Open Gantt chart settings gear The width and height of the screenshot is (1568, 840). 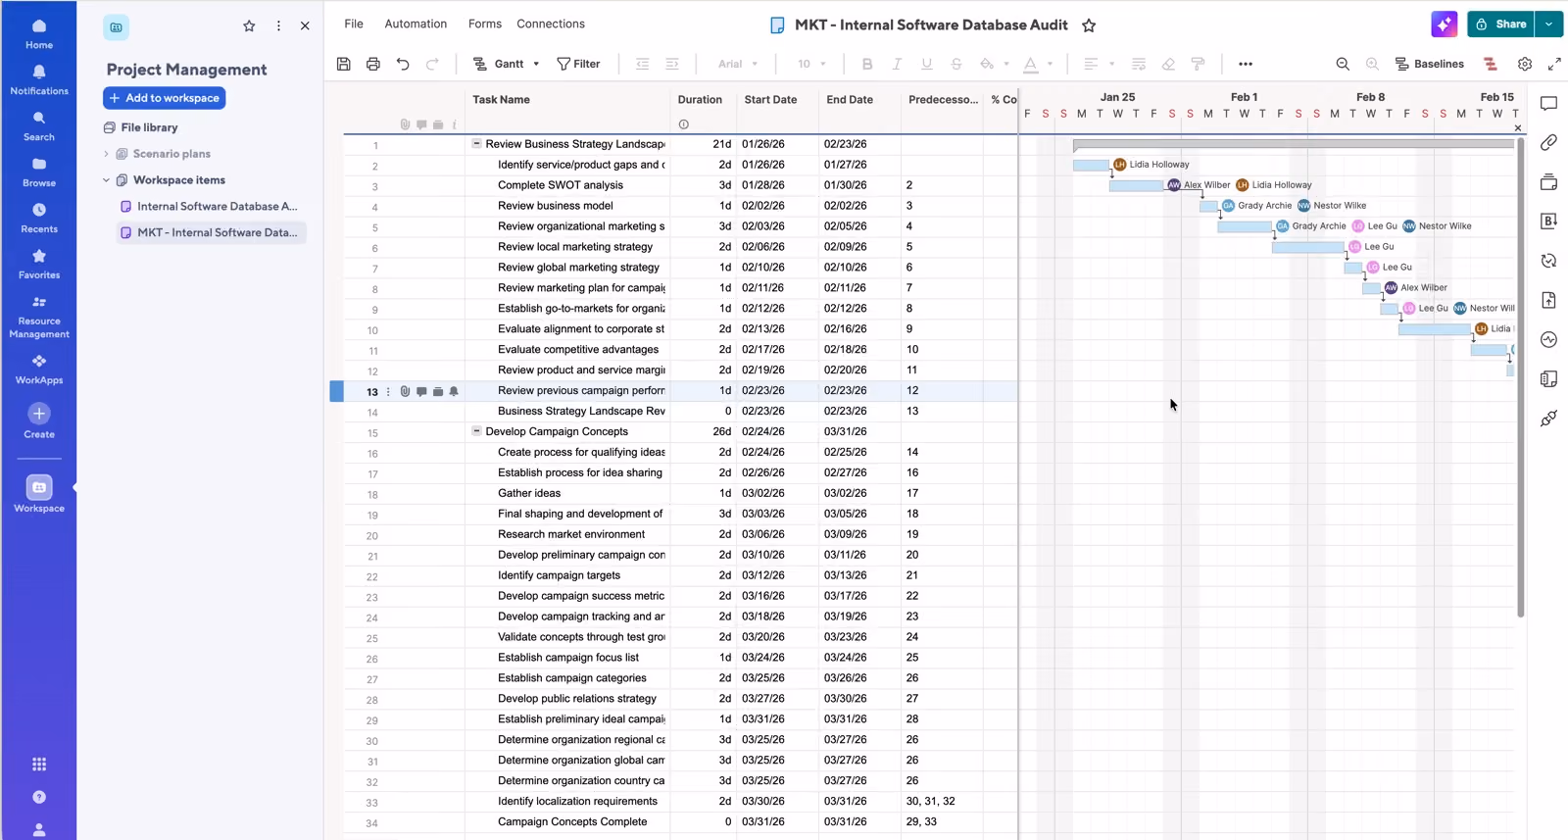click(x=1525, y=64)
